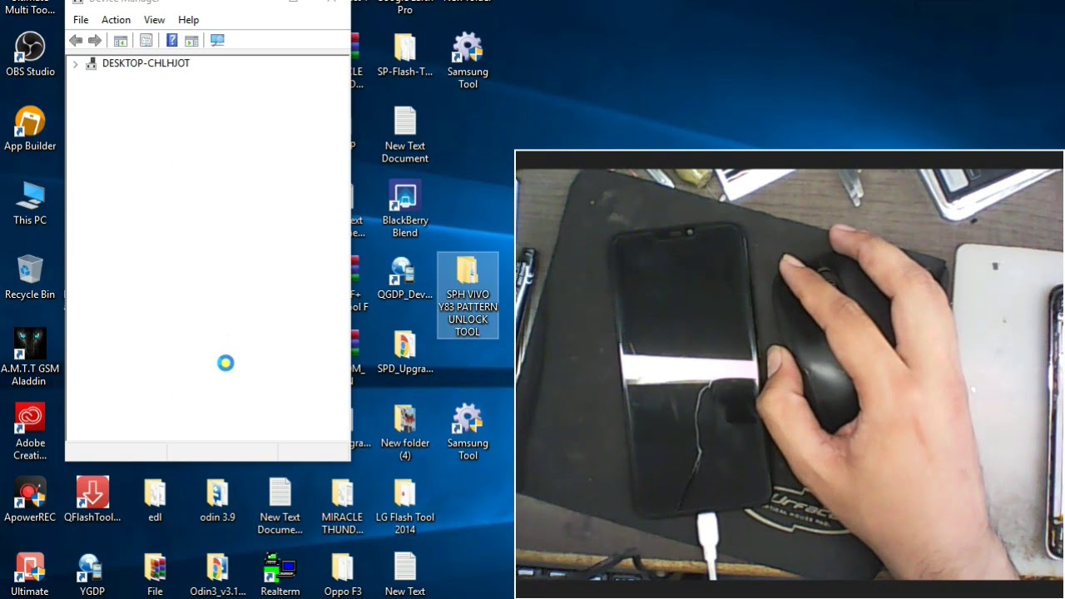Select Samsung Tool icon beside New folder (4)

coord(468,432)
